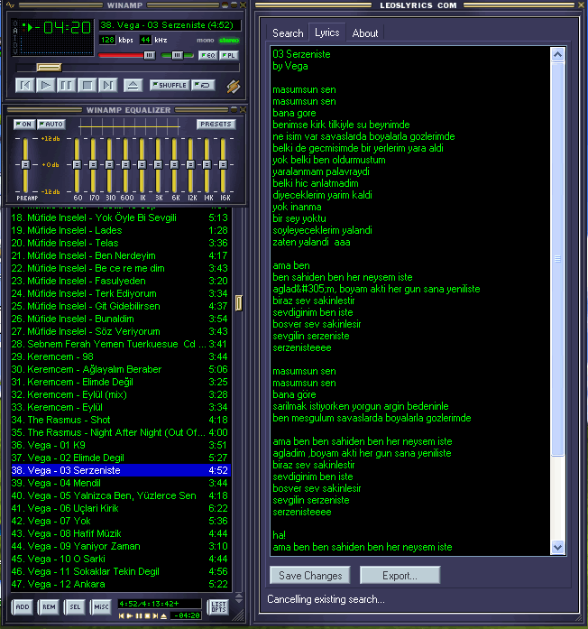Open the playlist SEL menu
This screenshot has height=629, width=588.
(x=75, y=607)
